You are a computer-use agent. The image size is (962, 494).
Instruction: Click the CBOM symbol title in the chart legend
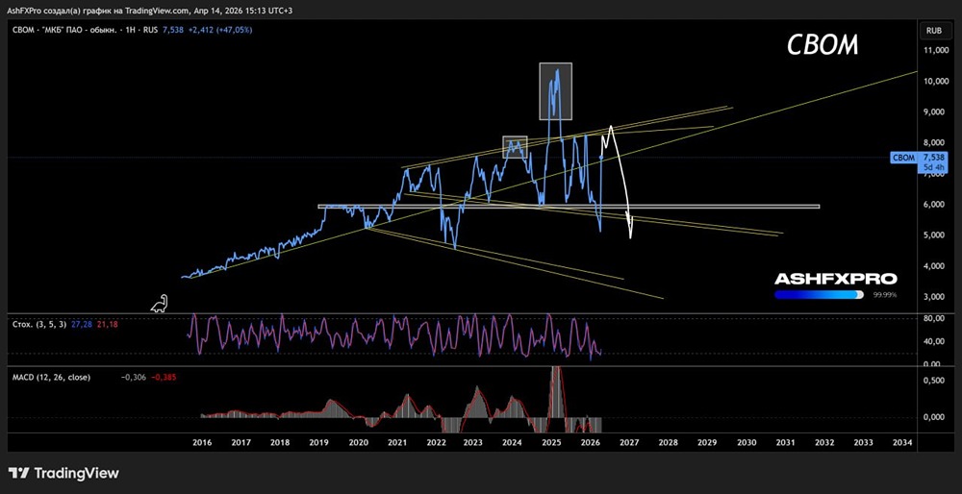[x=84, y=30]
